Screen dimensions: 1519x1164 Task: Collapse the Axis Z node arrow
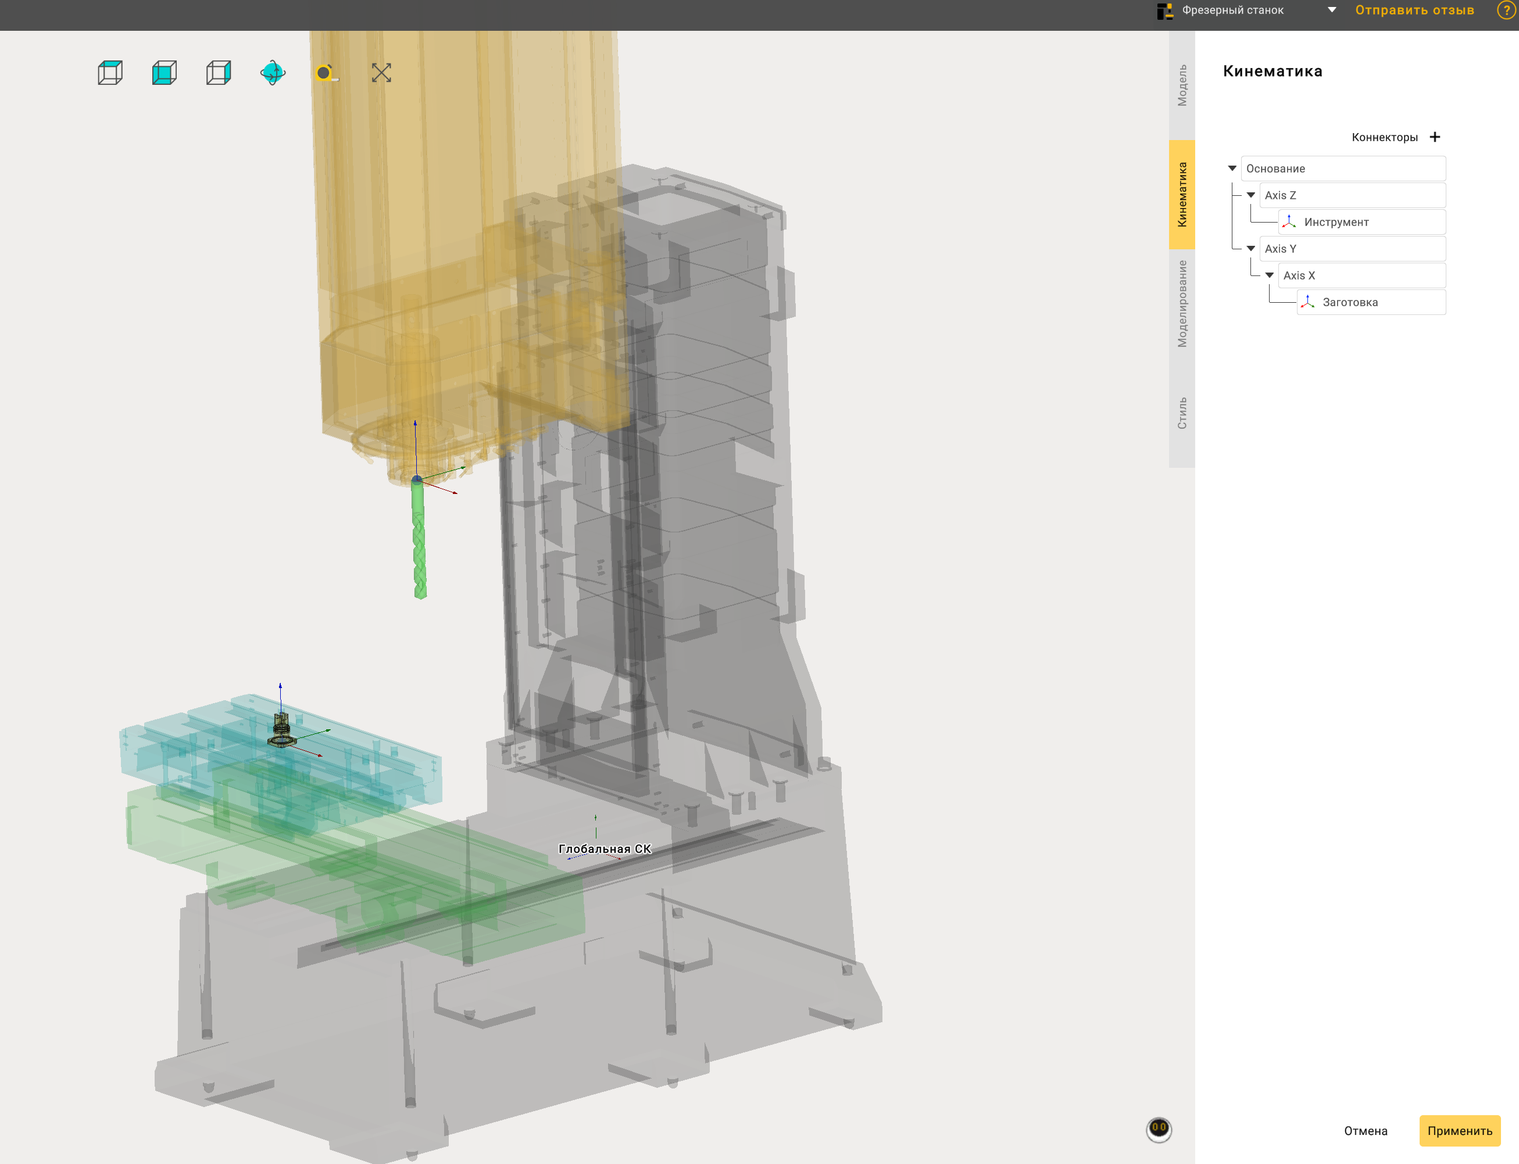(1251, 195)
